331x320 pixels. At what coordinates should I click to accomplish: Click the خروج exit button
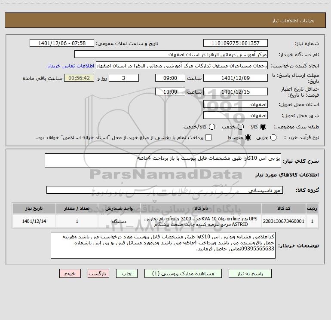[x=70, y=274]
